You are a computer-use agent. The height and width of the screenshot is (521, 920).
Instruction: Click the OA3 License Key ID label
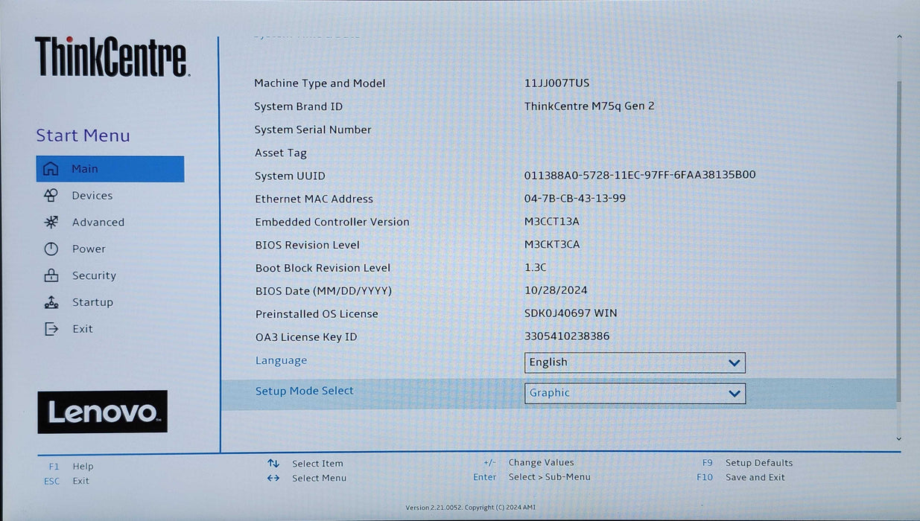click(306, 337)
